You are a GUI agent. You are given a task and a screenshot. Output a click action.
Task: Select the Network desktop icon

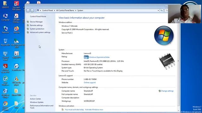point(5,30)
